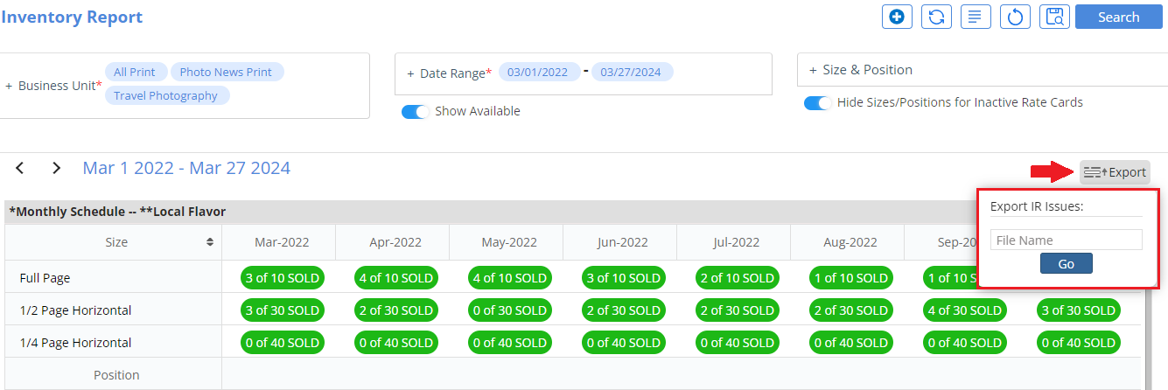Click the Go button in export popup

1066,264
